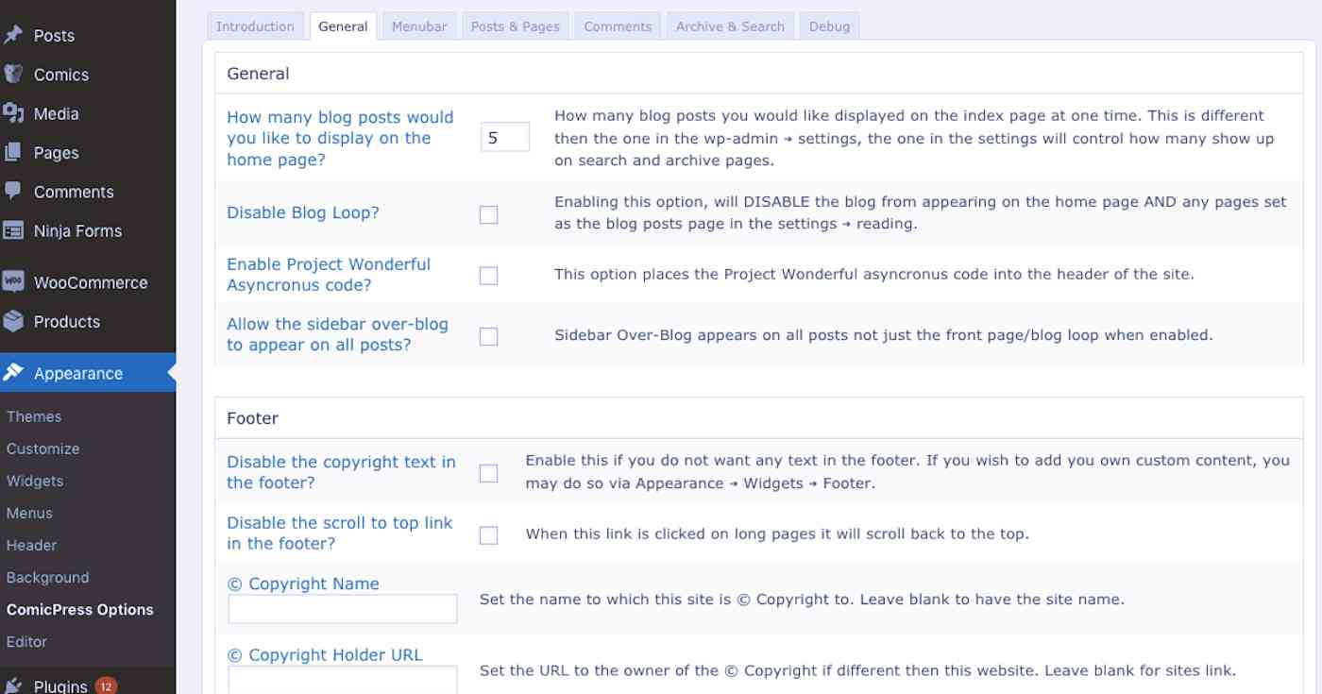
Task: Enable the Disable Blog Loop checkbox
Action: (x=488, y=214)
